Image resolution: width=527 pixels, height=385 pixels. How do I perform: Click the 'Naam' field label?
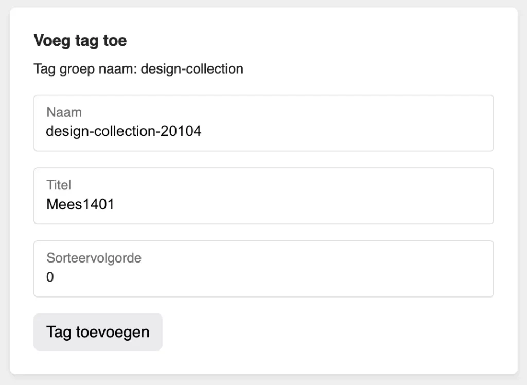[x=64, y=112]
